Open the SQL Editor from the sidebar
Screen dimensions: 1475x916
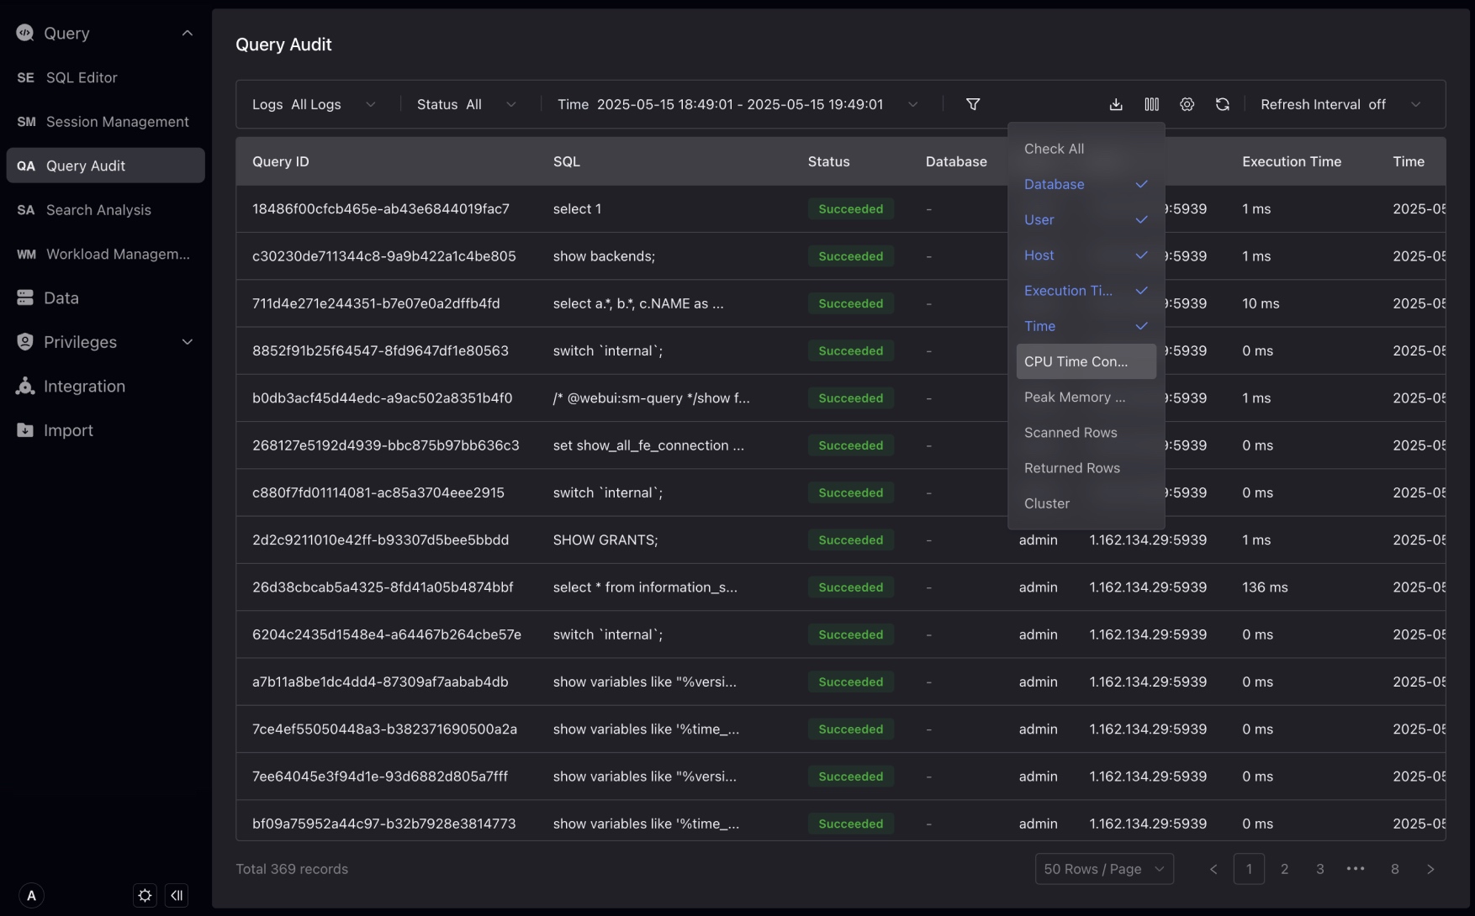(81, 77)
